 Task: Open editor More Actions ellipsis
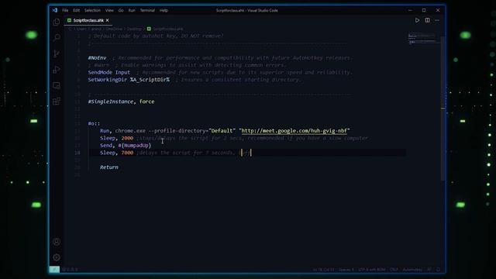point(437,20)
